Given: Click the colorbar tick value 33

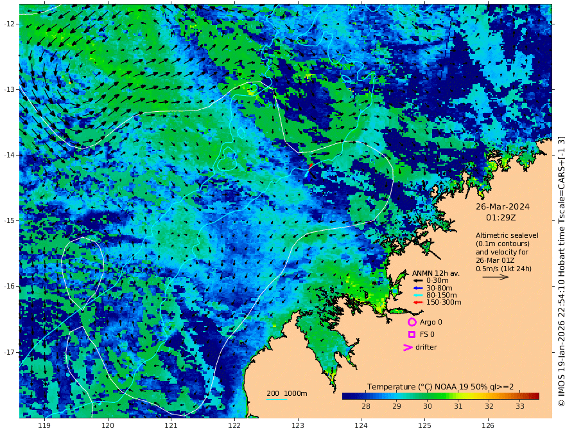Looking at the screenshot, I should pos(519,406).
